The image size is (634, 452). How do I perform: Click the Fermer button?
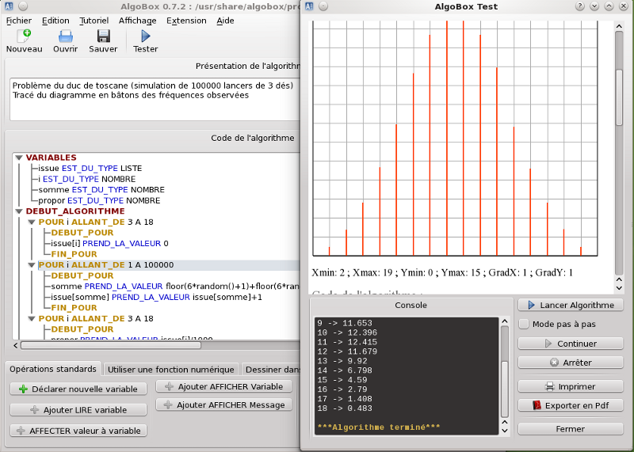571,429
